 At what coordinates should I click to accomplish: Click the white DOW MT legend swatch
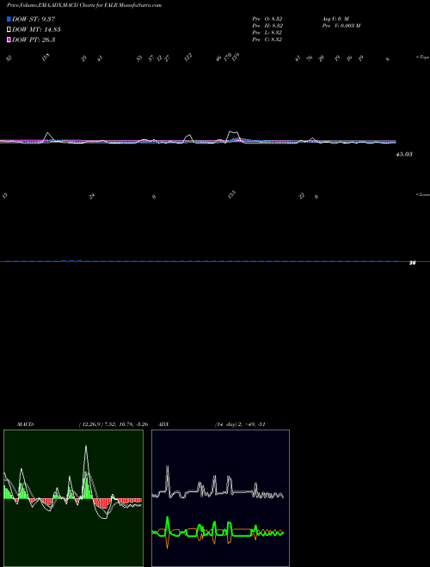(9, 30)
